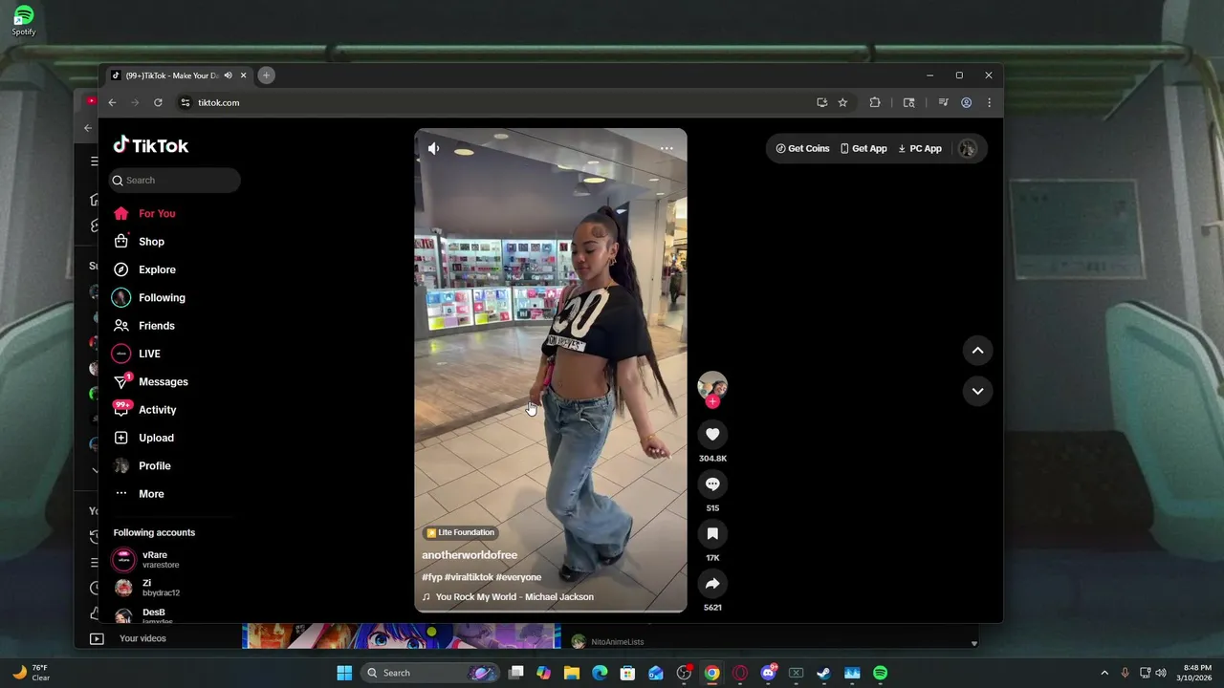Open the Chrome profile icon
Screen dimensions: 1224x688
[967, 102]
